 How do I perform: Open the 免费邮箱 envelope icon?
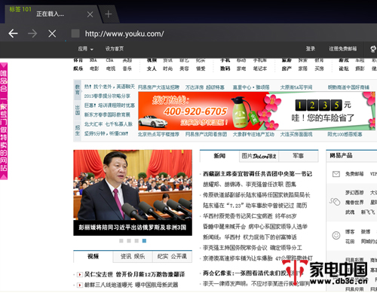coord(336,174)
